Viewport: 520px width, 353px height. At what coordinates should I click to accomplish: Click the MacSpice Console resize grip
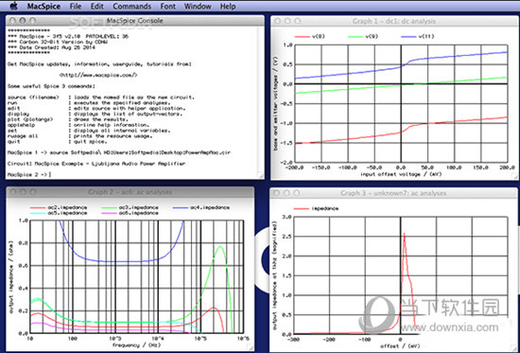click(261, 176)
